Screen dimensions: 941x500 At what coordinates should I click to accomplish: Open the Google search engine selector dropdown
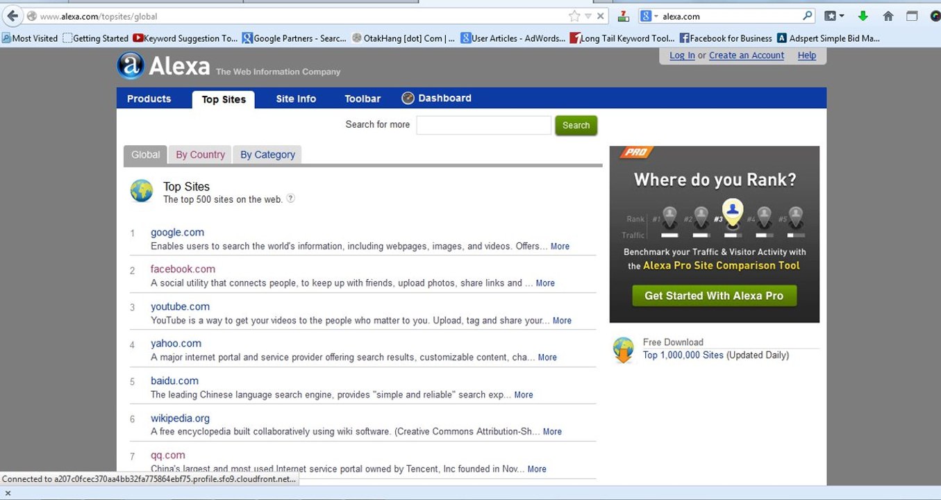(648, 16)
